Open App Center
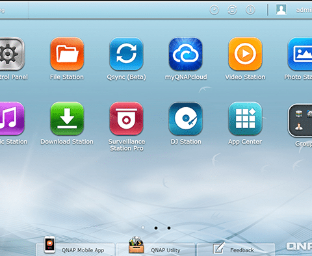 click(x=245, y=118)
